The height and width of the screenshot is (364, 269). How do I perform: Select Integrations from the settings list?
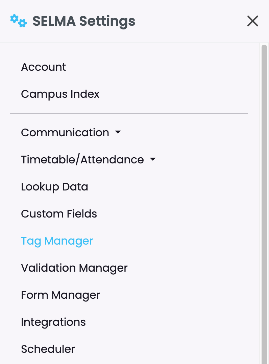click(x=53, y=322)
